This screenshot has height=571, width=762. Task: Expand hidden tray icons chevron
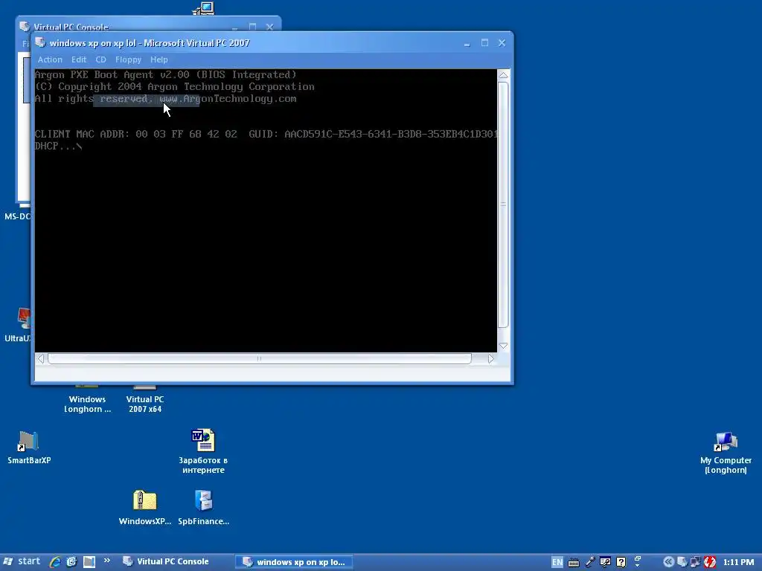[x=668, y=562]
